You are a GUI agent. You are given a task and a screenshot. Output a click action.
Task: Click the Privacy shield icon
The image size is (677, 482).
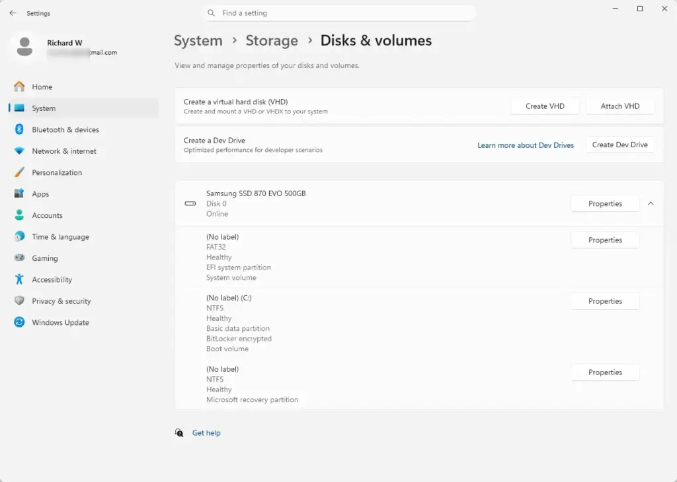19,301
